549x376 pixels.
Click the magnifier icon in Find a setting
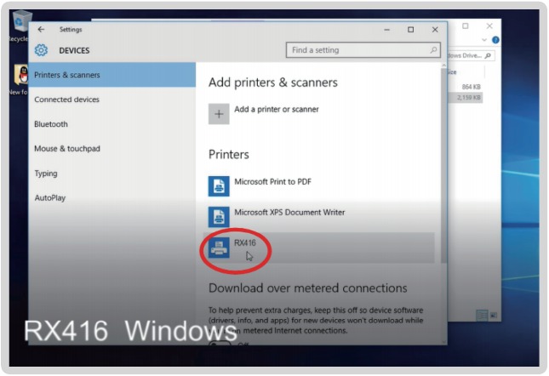coord(432,50)
